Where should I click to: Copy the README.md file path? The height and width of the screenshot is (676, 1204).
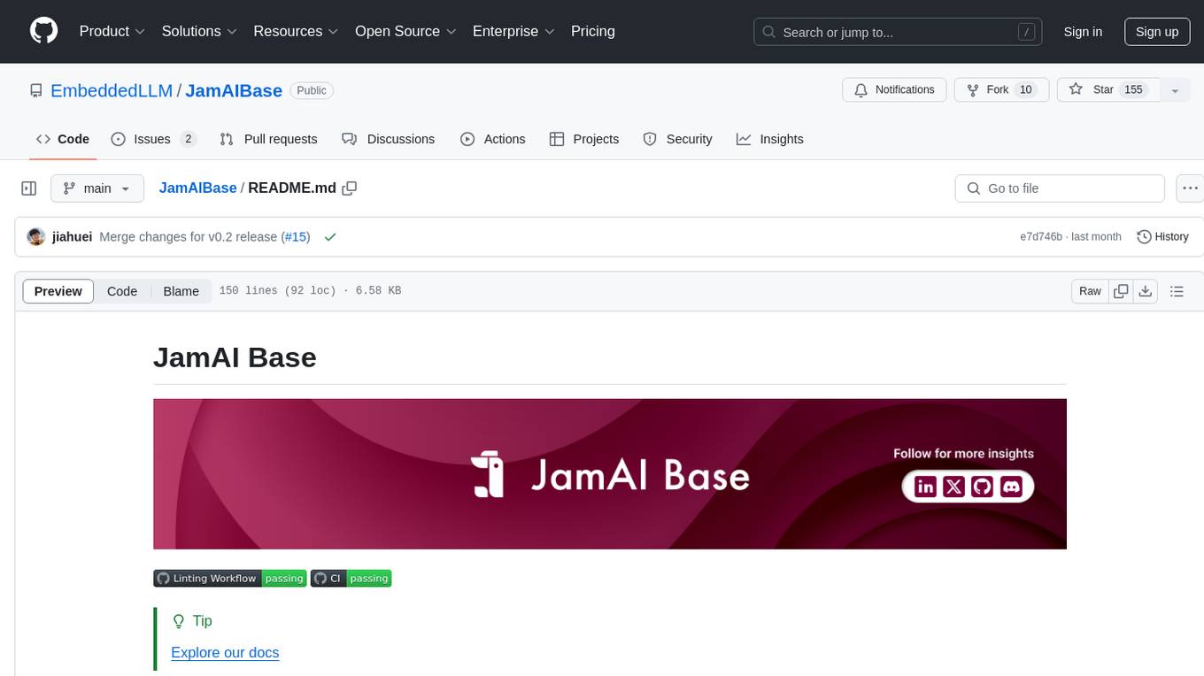pyautogui.click(x=350, y=188)
